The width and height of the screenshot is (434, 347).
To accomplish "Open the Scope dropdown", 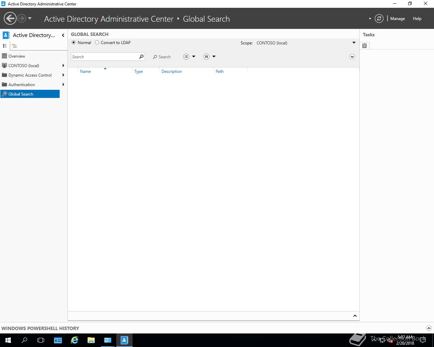I will [354, 43].
